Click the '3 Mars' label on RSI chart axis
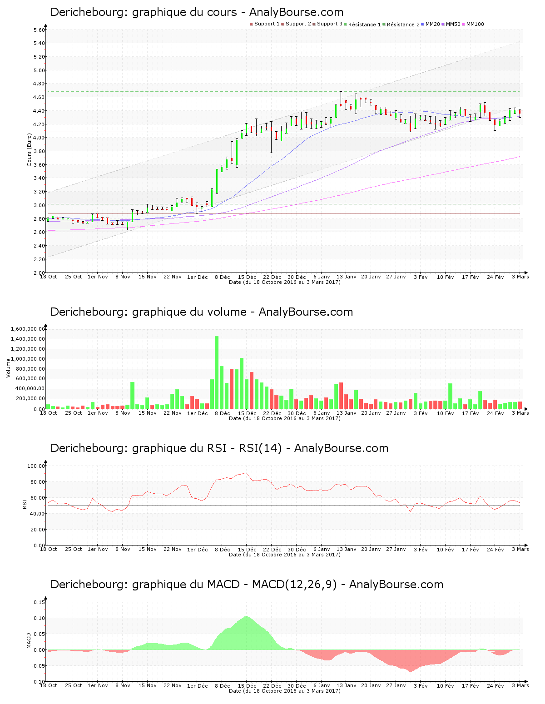 [520, 549]
